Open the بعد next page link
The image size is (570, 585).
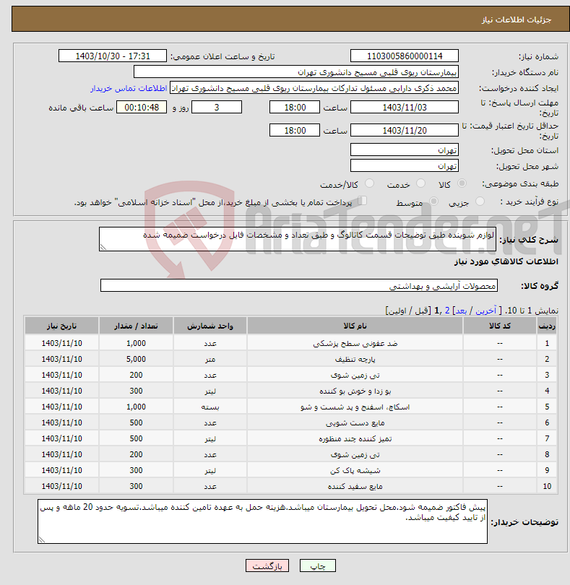(x=461, y=311)
